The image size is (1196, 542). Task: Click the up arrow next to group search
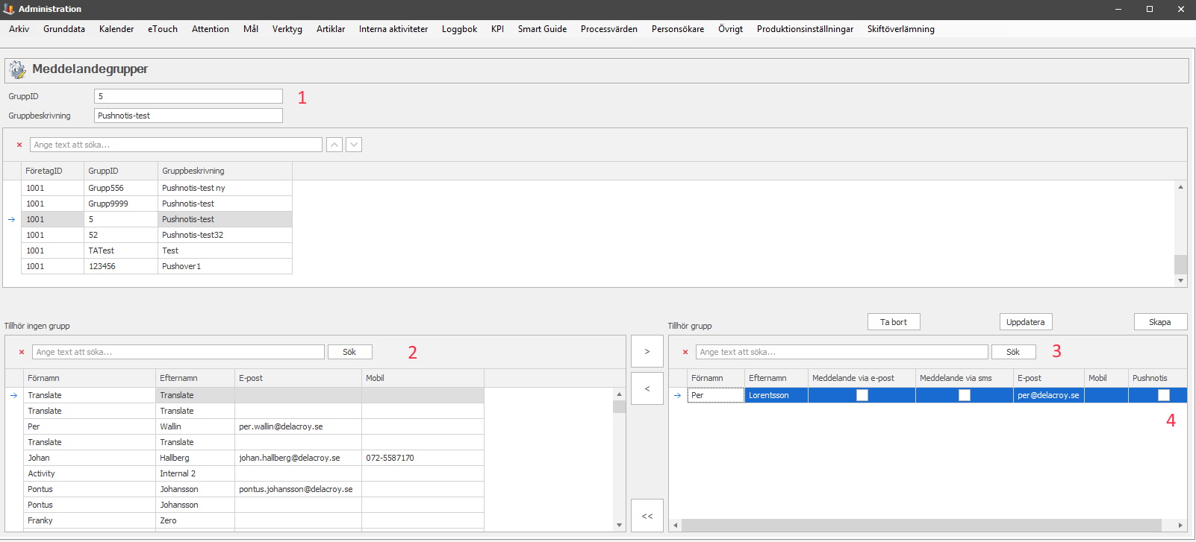pyautogui.click(x=334, y=145)
